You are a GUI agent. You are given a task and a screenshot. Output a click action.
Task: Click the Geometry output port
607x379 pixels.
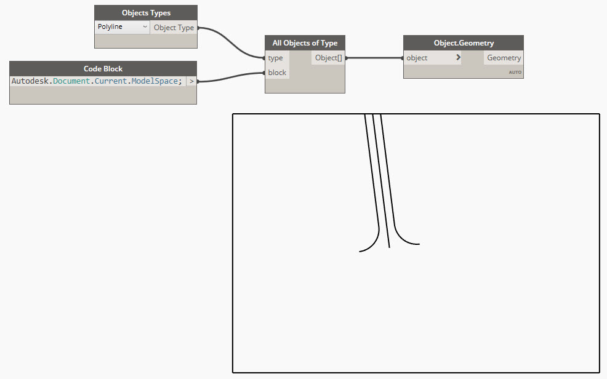point(503,58)
